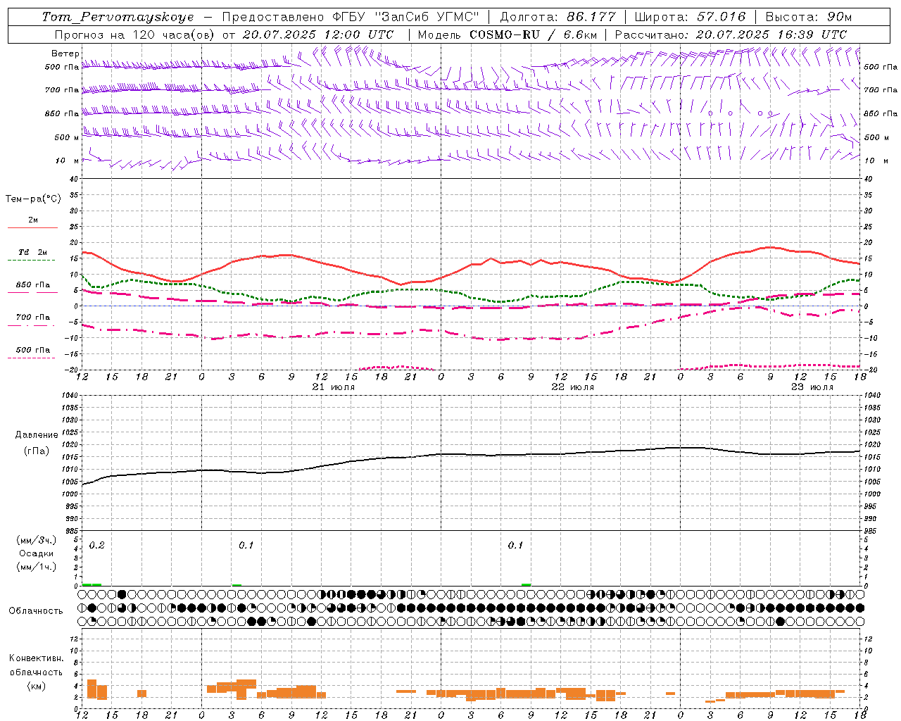Select the longitude value 86.177

[x=591, y=17]
